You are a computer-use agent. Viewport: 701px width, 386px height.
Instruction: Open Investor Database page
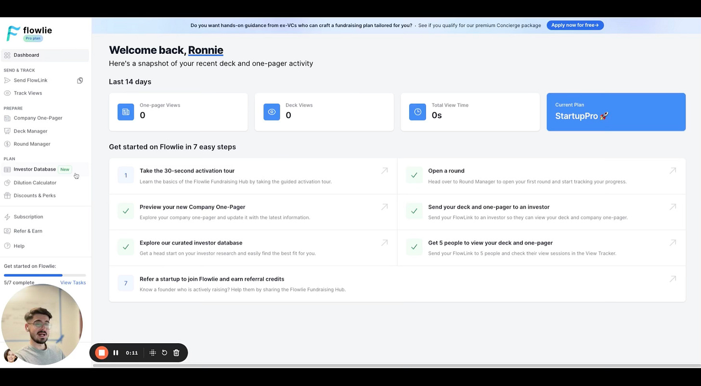pos(35,169)
